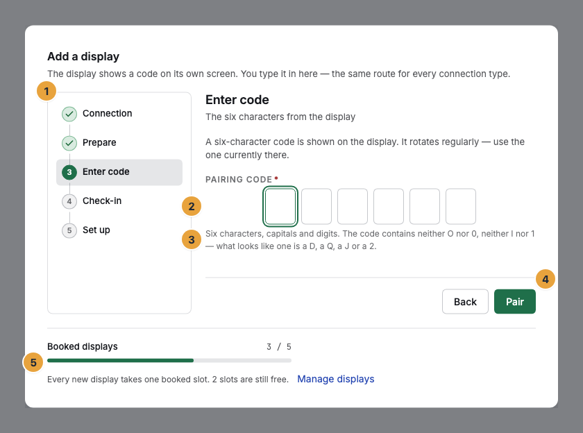This screenshot has width=583, height=433.
Task: Click the Back button
Action: pyautogui.click(x=465, y=301)
